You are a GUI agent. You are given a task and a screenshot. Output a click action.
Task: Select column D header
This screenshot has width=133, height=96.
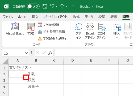(73, 60)
